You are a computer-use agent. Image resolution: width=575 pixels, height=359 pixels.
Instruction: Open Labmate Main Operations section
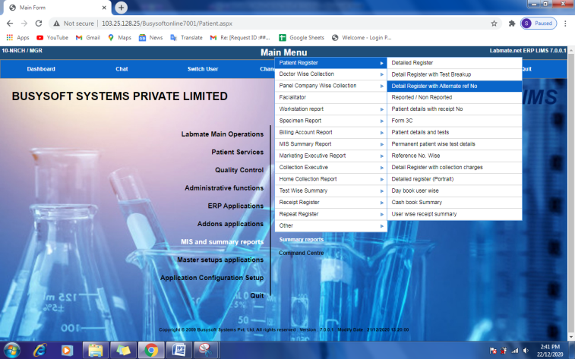(x=223, y=134)
